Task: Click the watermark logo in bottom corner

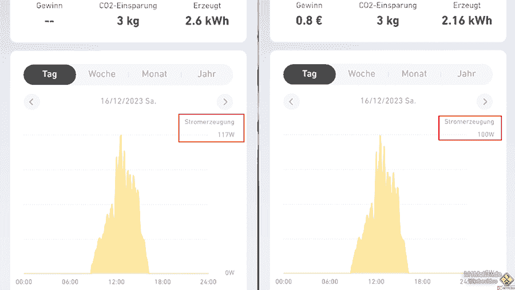Action: pyautogui.click(x=506, y=280)
